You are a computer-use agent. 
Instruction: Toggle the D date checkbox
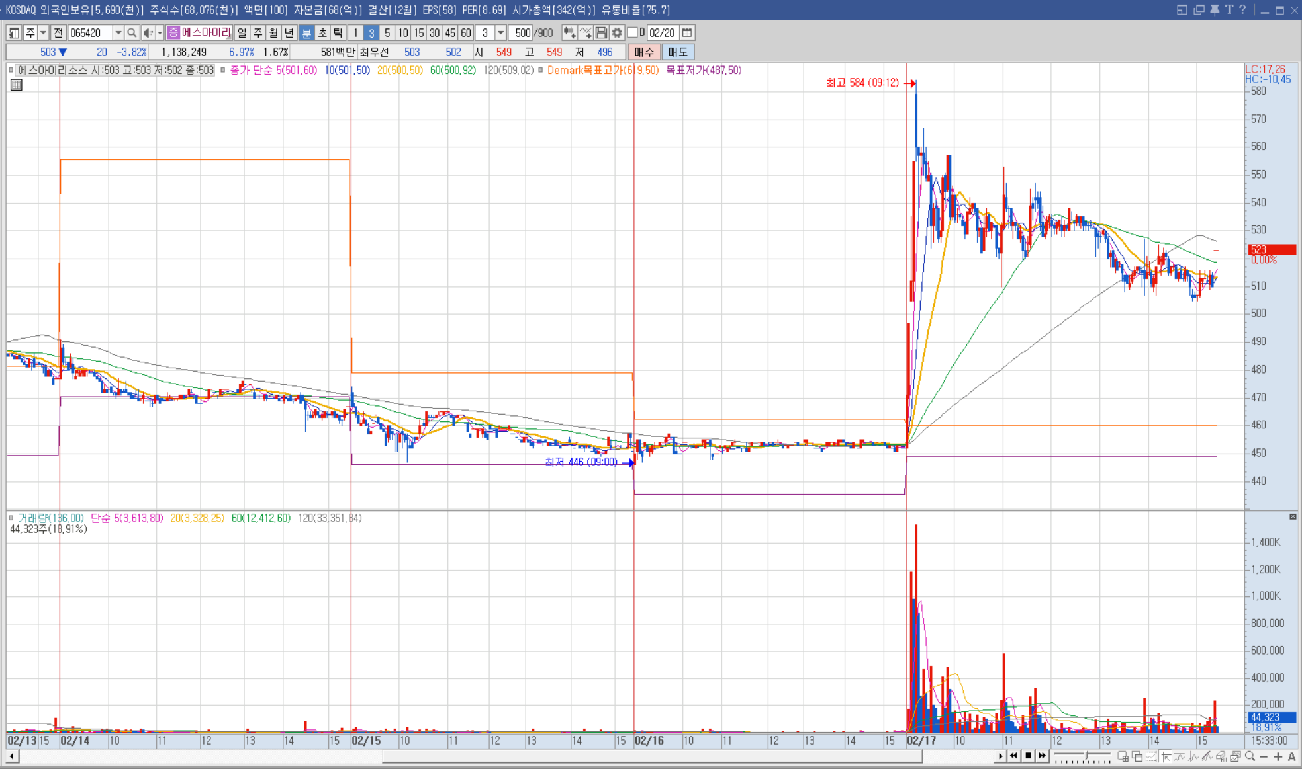(632, 32)
